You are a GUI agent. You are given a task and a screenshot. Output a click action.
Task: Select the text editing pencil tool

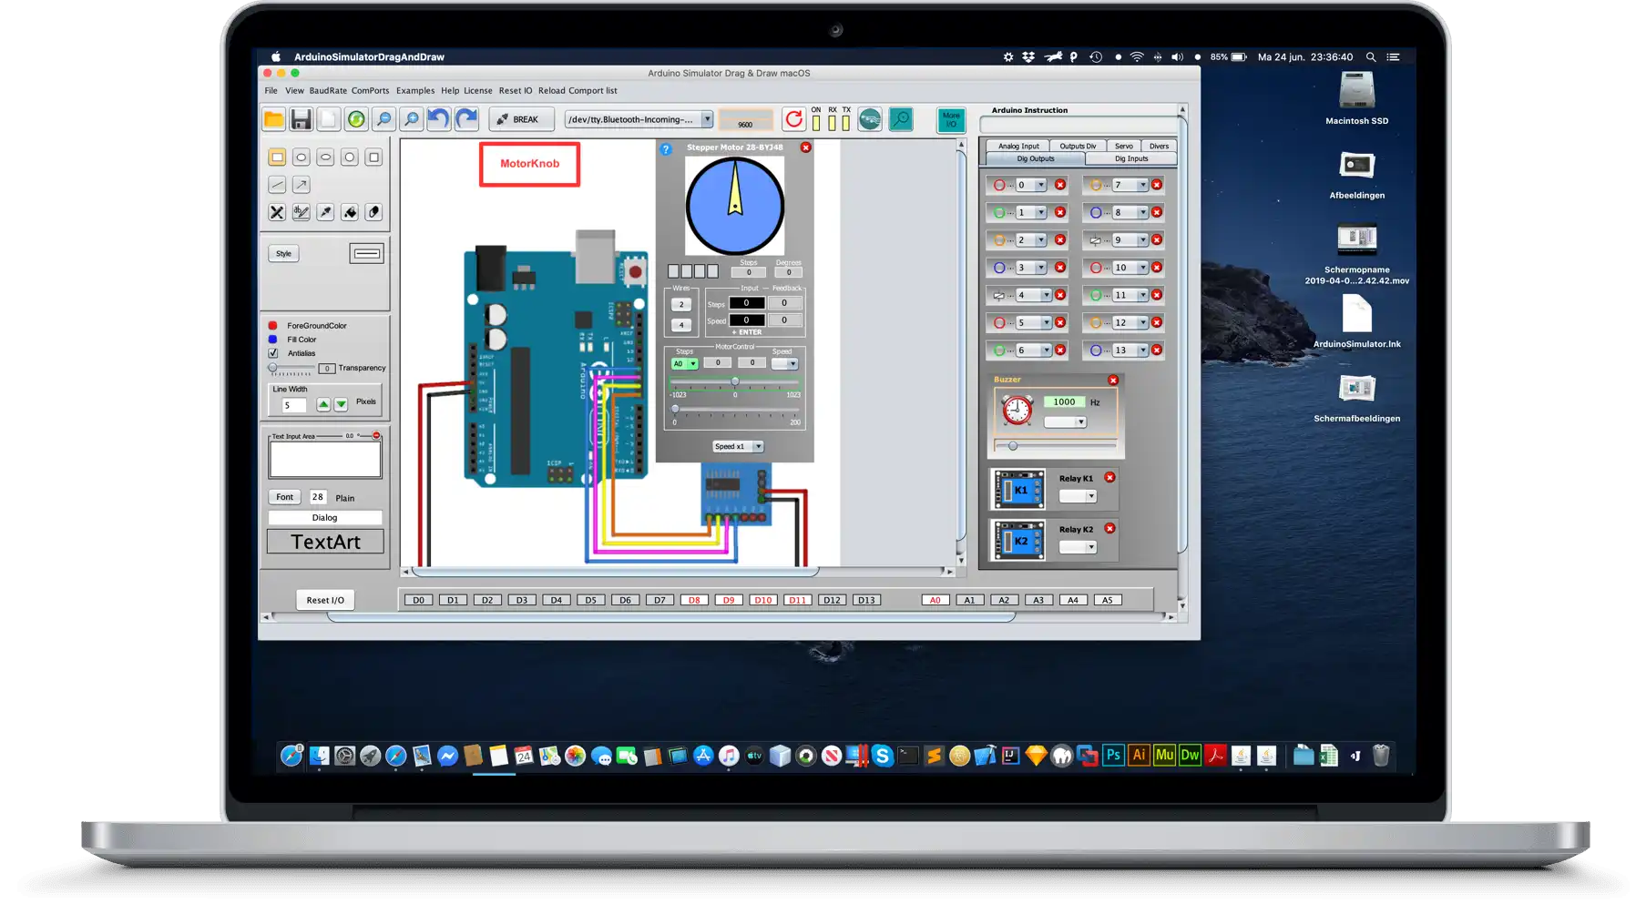tap(302, 212)
